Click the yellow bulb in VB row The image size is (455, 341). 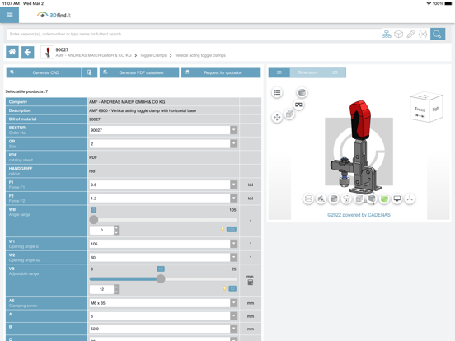224,288
